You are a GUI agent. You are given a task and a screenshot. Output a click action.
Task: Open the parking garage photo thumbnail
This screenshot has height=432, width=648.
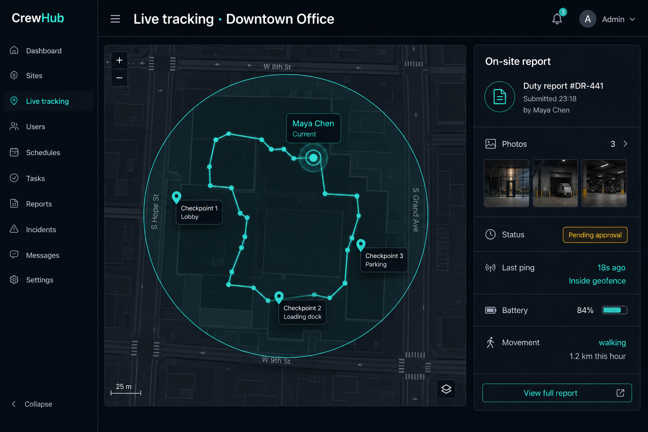[604, 183]
